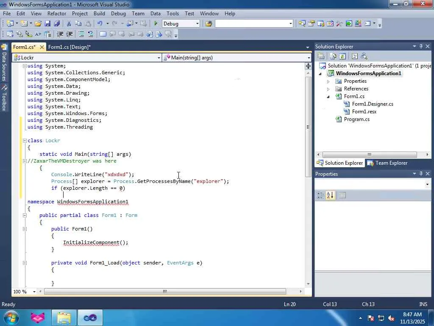Click View Class Diagram icon in Solution Explorer
This screenshot has width=434, height=326.
(x=364, y=56)
